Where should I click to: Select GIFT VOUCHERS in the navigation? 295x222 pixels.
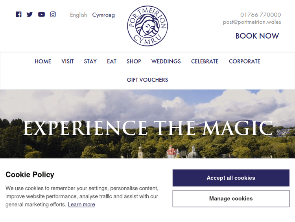(x=147, y=80)
